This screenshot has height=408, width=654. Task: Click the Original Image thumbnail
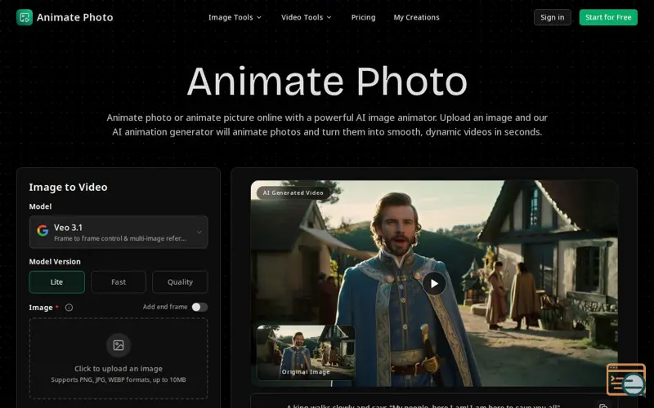click(x=306, y=353)
